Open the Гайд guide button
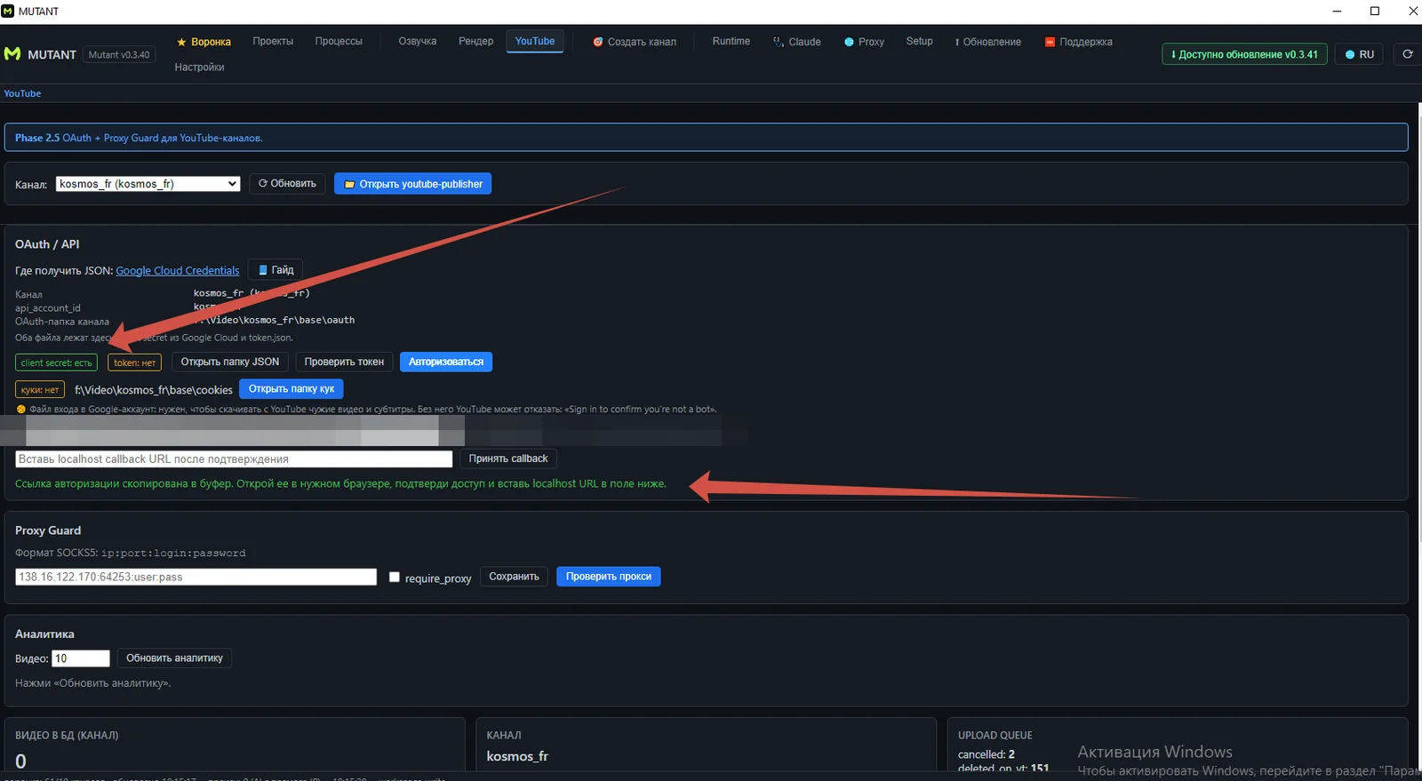Viewport: 1422px width, 781px height. coord(276,270)
